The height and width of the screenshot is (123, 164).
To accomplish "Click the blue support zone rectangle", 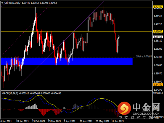I will click(67, 61).
